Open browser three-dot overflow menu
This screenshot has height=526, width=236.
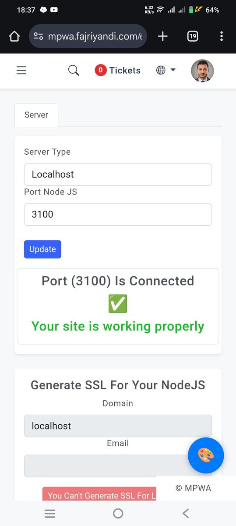222,36
